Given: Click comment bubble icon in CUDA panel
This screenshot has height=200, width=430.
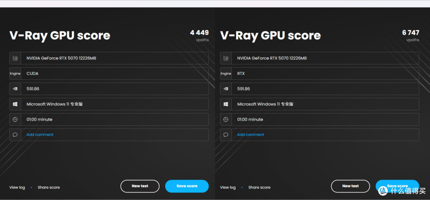Looking at the screenshot, I should coord(15,135).
